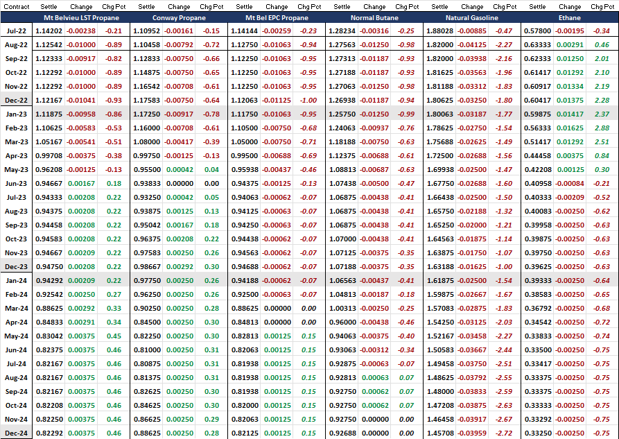Click Dec-24 Mt Belvieu LST settle 0.82292

click(x=49, y=433)
